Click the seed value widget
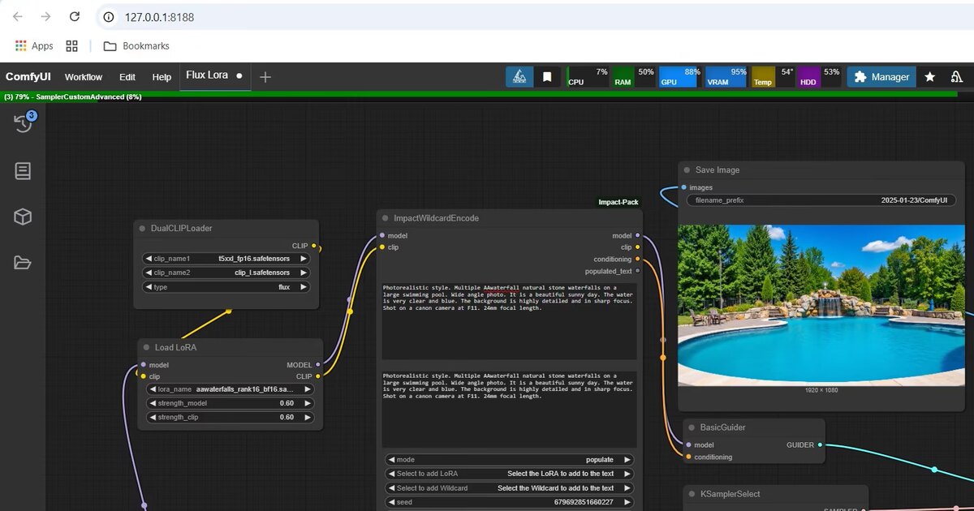974x511 pixels. pyautogui.click(x=509, y=503)
